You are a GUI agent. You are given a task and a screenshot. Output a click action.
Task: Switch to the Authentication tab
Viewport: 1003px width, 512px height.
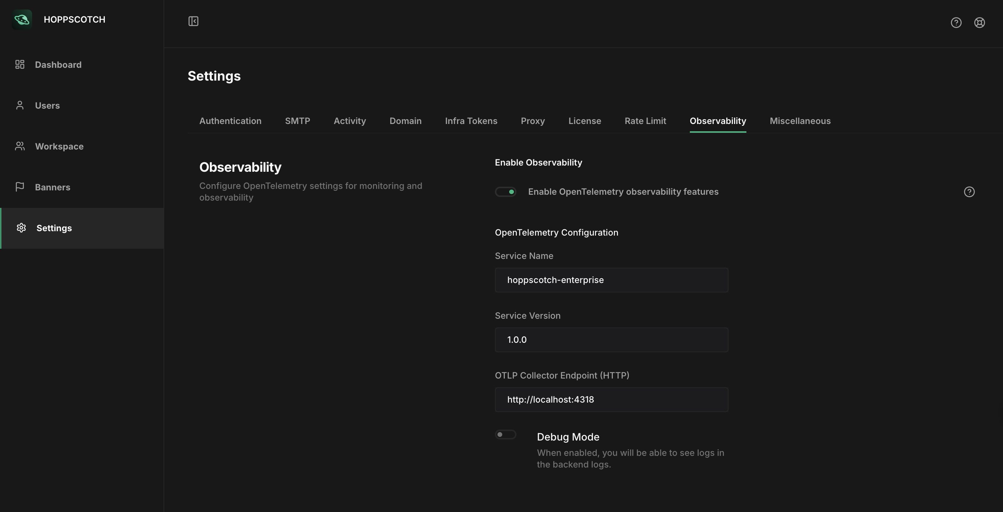(x=230, y=121)
